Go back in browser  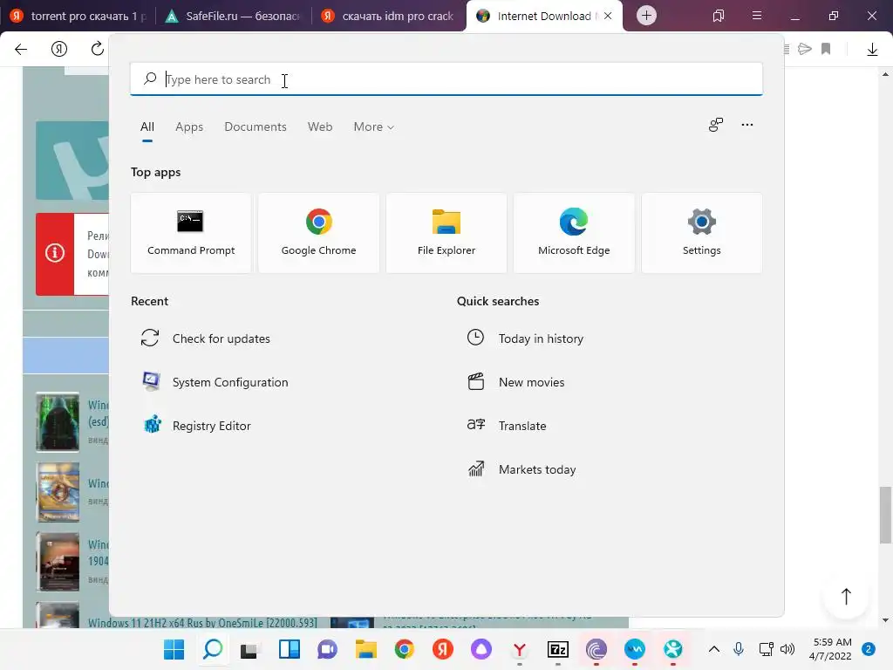pos(21,49)
